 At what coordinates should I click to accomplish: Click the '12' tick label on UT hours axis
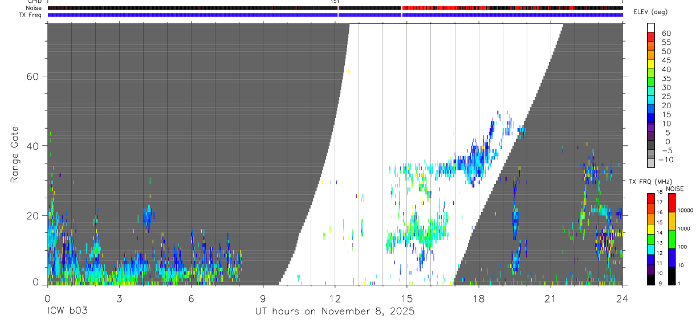pos(335,299)
